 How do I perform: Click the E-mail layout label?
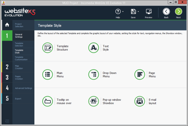coord(152,101)
